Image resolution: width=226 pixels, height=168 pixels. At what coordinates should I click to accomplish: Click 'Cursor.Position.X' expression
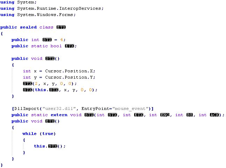point(69,71)
